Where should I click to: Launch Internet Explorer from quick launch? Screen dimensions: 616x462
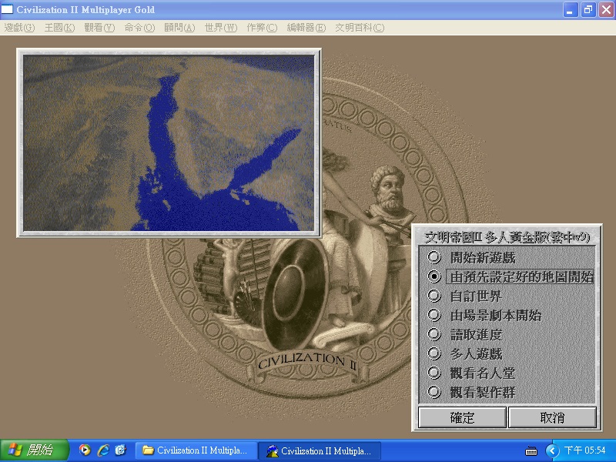coord(103,450)
